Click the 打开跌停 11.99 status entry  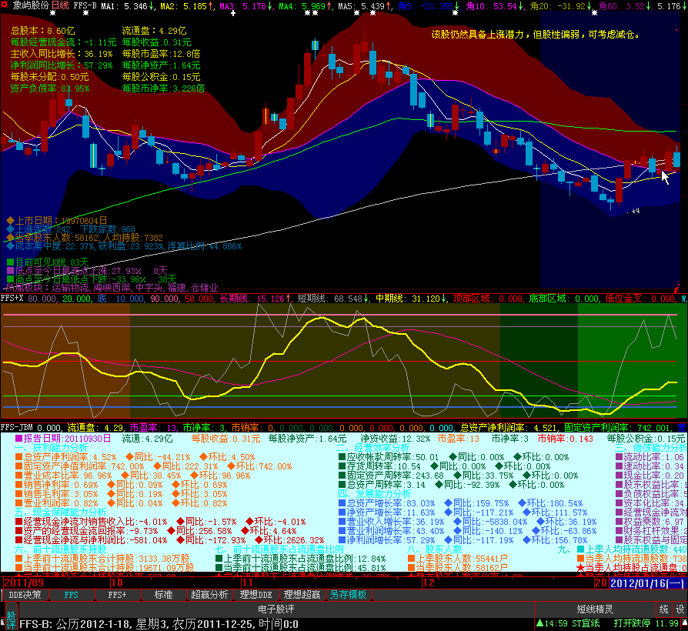click(646, 623)
